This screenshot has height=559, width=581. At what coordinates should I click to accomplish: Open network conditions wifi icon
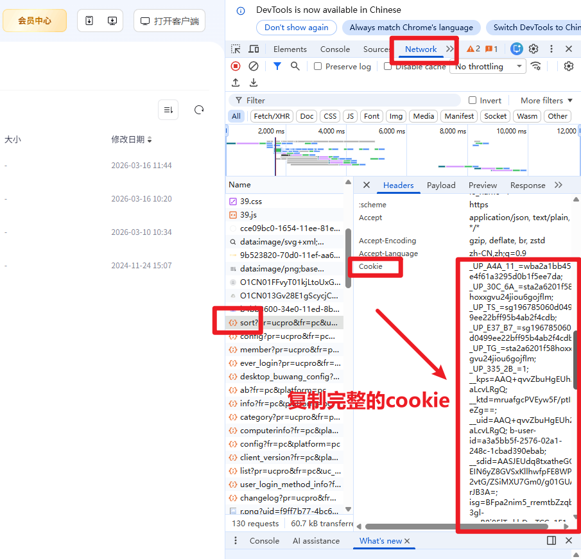tap(535, 66)
